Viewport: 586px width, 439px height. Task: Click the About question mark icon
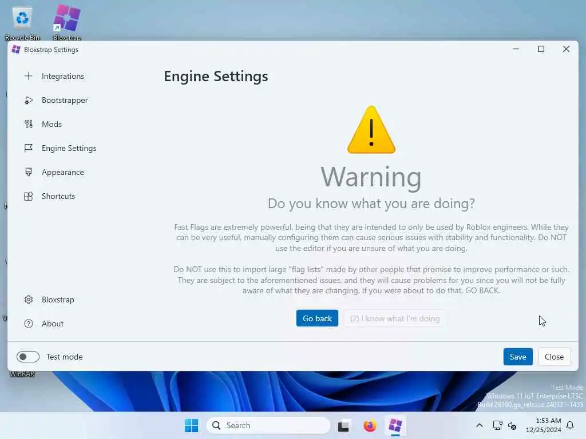point(29,324)
